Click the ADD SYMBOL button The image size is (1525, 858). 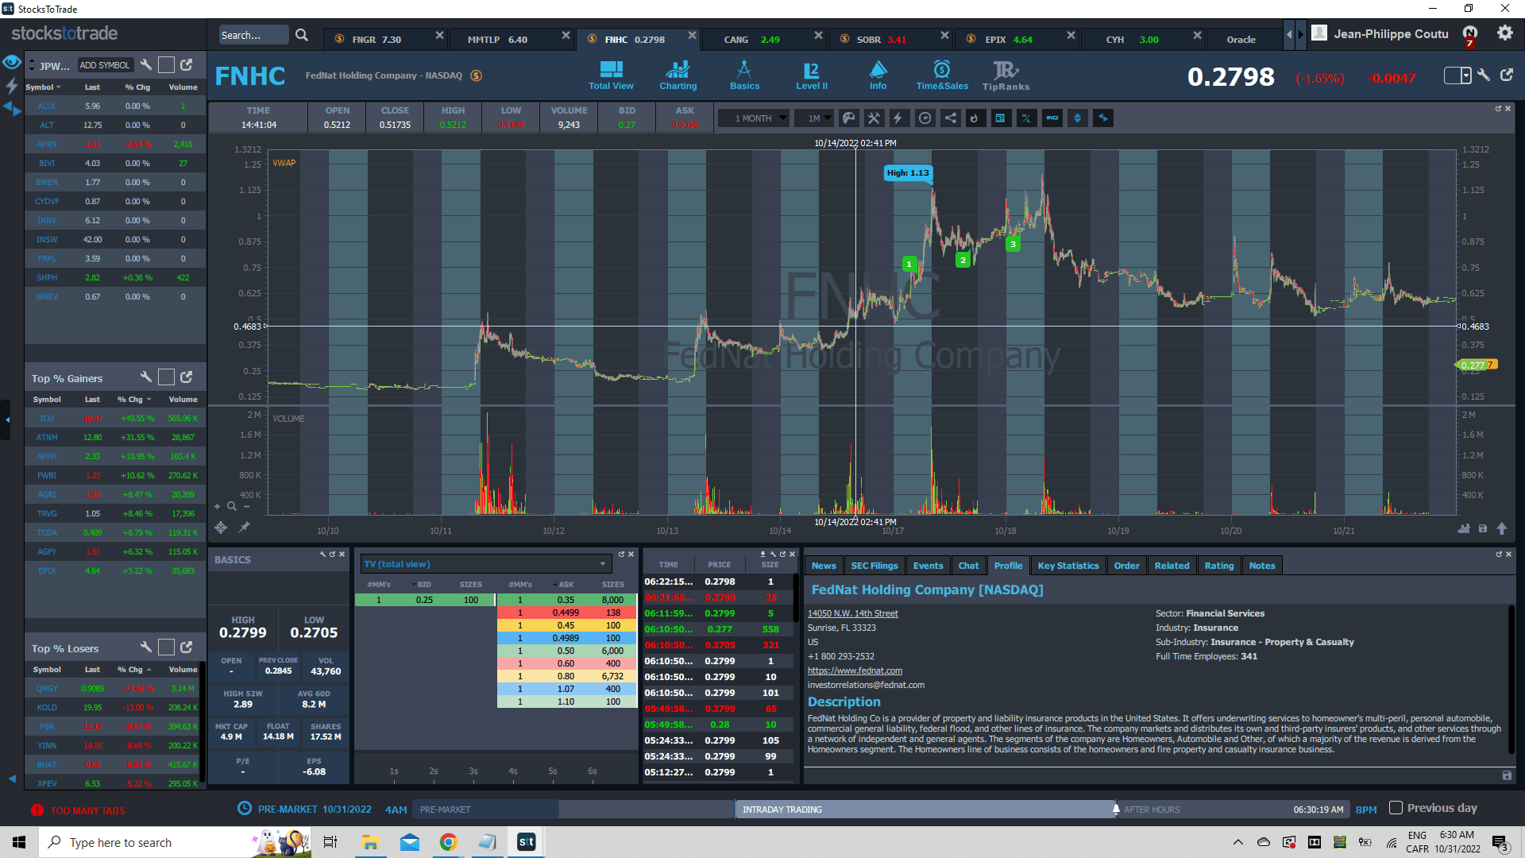[x=104, y=65]
